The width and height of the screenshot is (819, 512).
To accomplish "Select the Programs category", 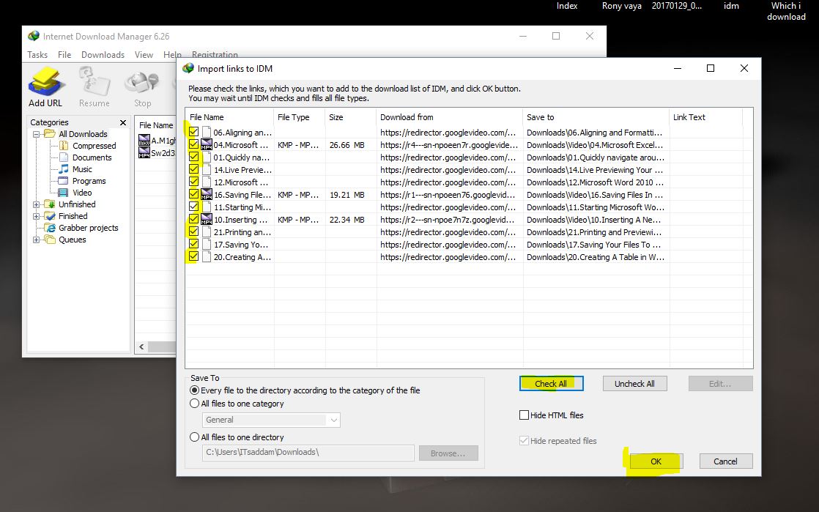I will click(x=89, y=181).
